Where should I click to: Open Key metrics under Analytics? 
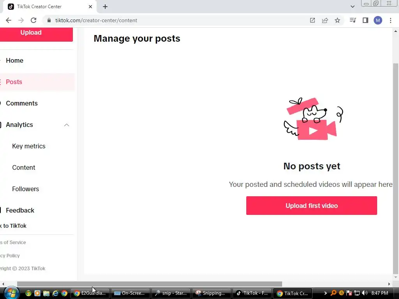[29, 146]
